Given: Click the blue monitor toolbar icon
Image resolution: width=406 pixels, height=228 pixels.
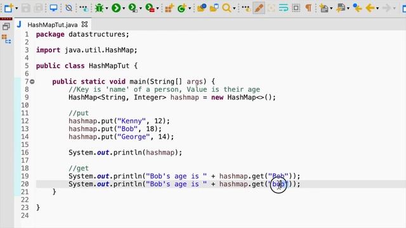Looking at the screenshot, I should click(53, 8).
